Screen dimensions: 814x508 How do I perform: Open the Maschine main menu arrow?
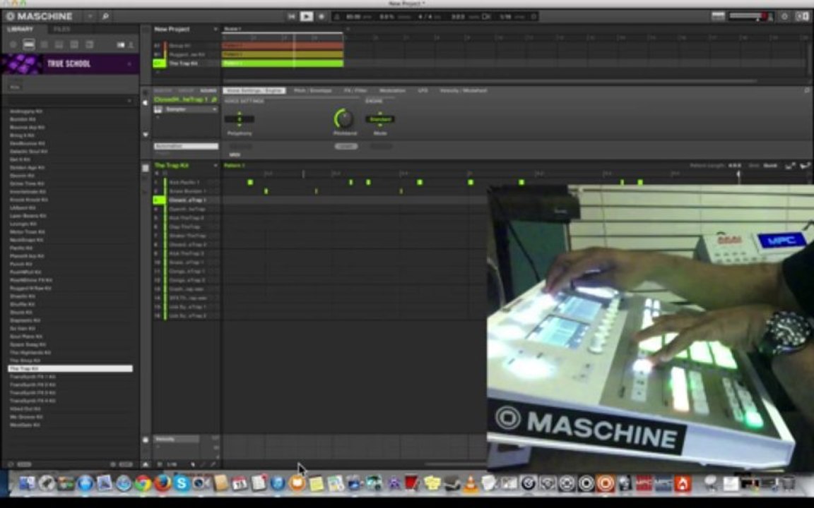[x=90, y=17]
